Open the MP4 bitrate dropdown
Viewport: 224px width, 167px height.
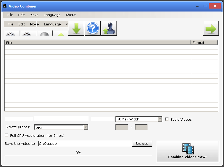tap(86, 127)
